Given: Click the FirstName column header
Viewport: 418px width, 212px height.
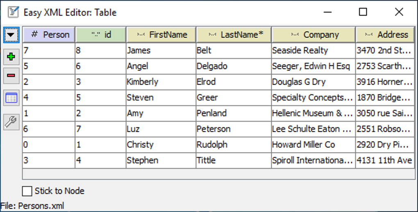Looking at the screenshot, I should [161, 35].
